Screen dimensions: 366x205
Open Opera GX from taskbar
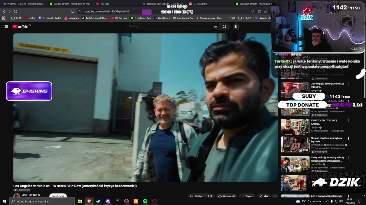point(155,201)
